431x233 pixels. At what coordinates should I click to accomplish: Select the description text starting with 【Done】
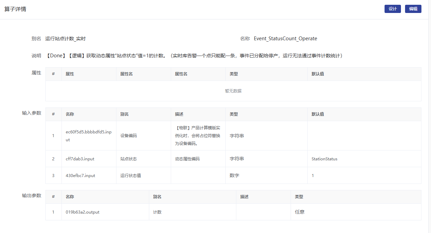pos(194,56)
